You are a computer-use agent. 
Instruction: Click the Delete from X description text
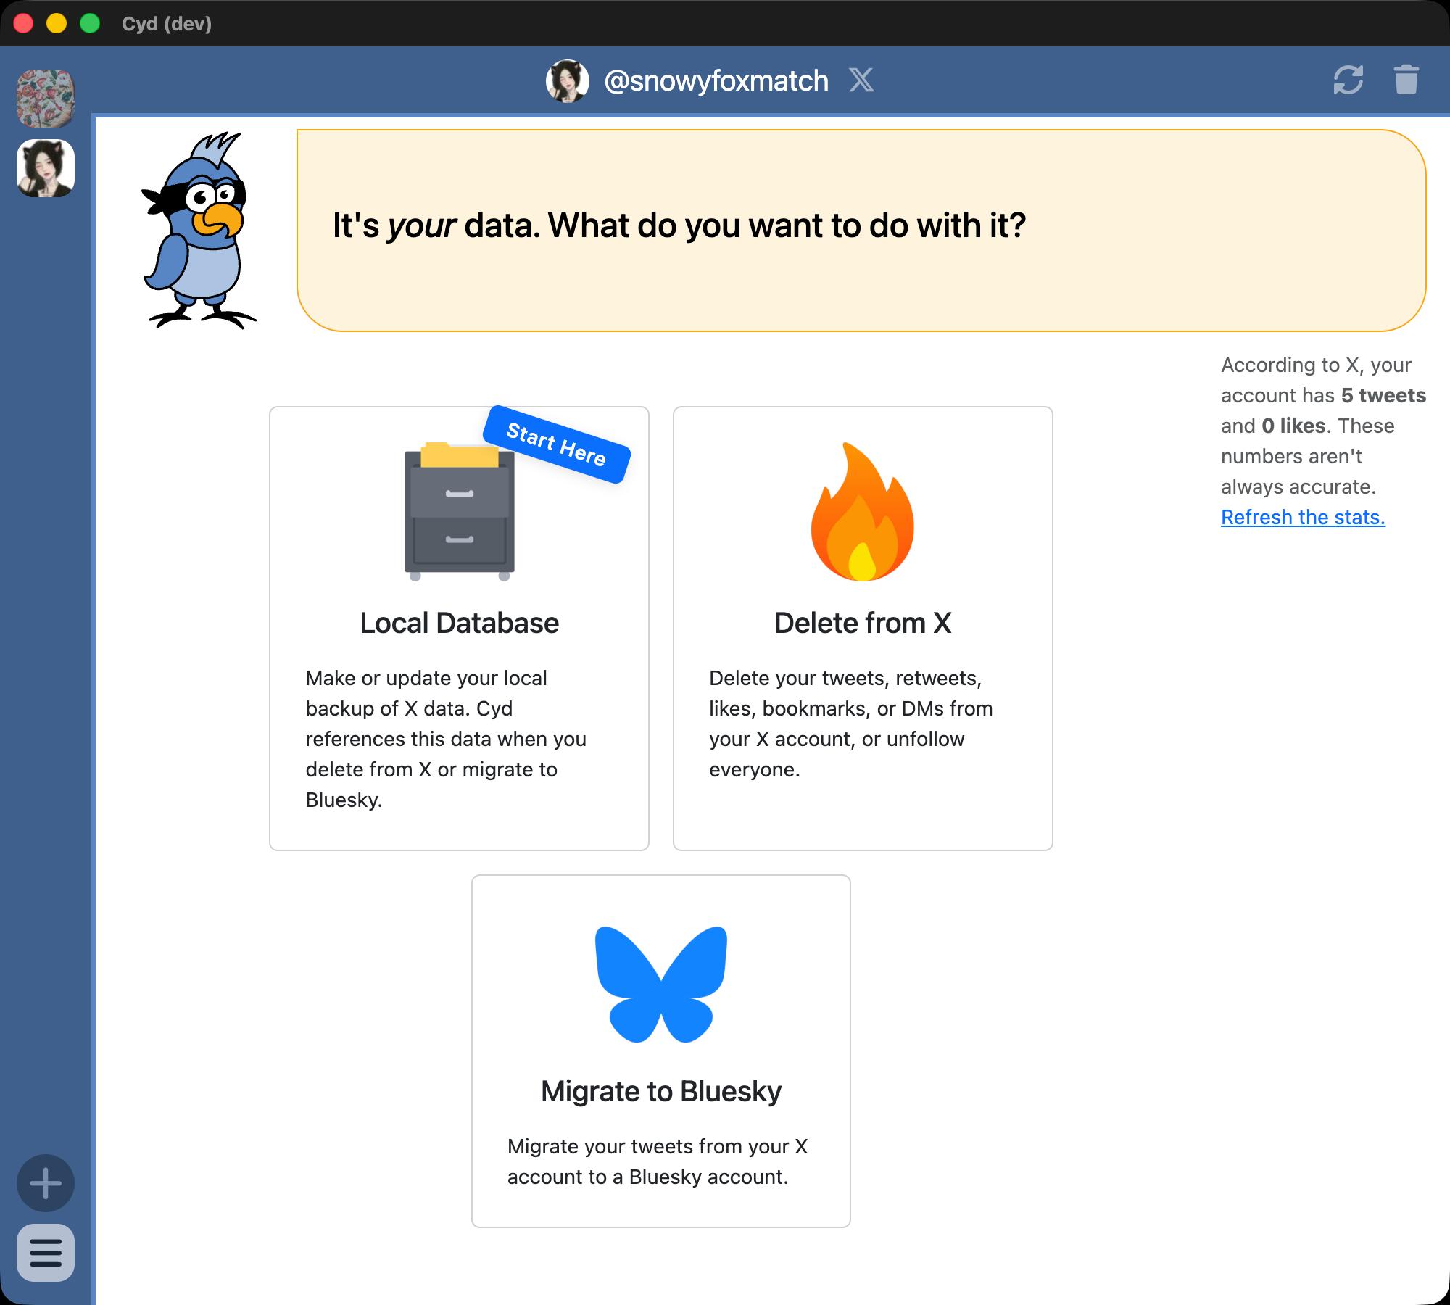coord(850,724)
